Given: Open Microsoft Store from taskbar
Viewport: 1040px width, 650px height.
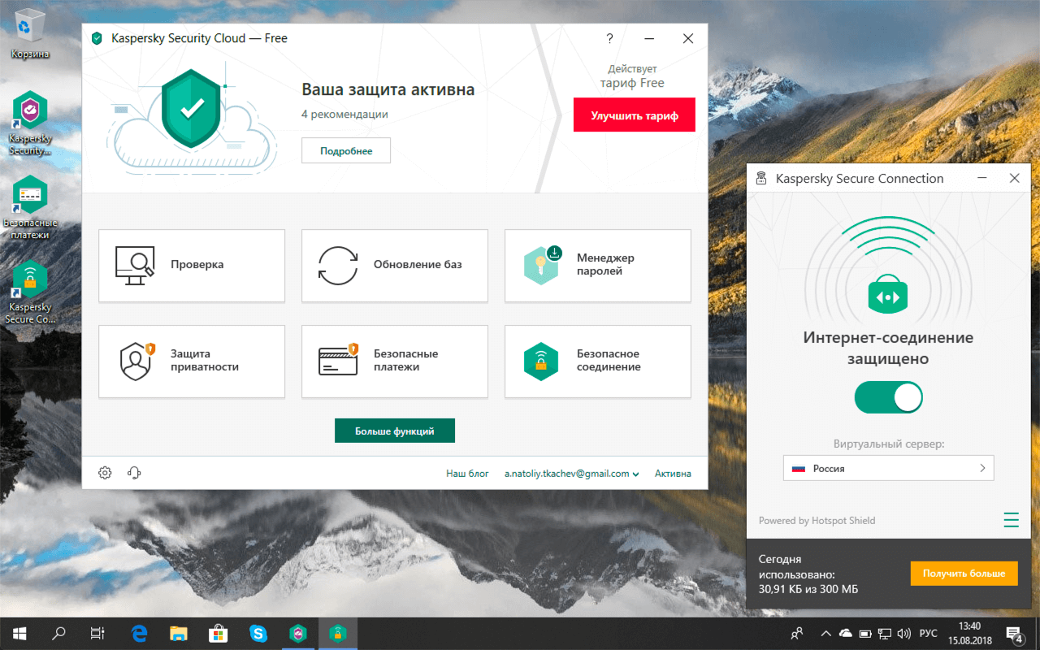Looking at the screenshot, I should 218,633.
